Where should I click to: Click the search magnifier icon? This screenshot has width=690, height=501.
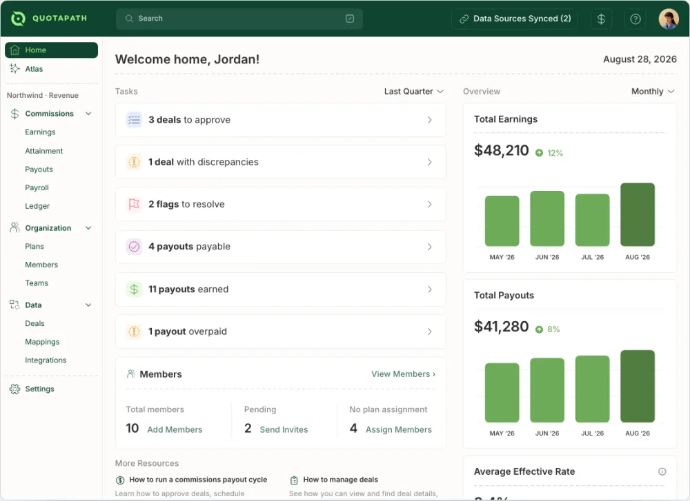click(129, 19)
